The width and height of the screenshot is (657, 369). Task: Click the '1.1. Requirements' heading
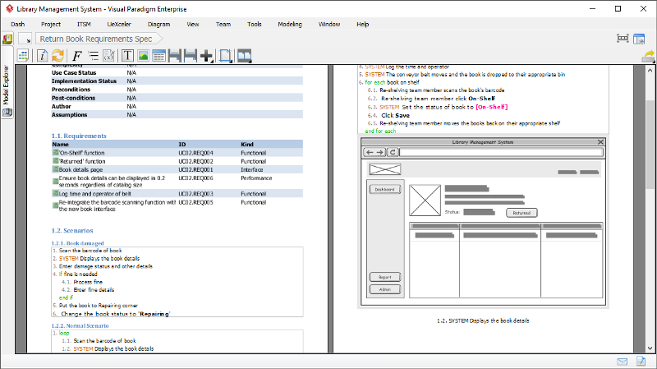[79, 136]
